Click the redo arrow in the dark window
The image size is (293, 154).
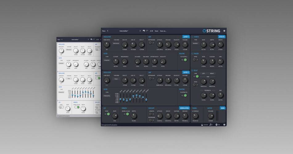pos(147,31)
